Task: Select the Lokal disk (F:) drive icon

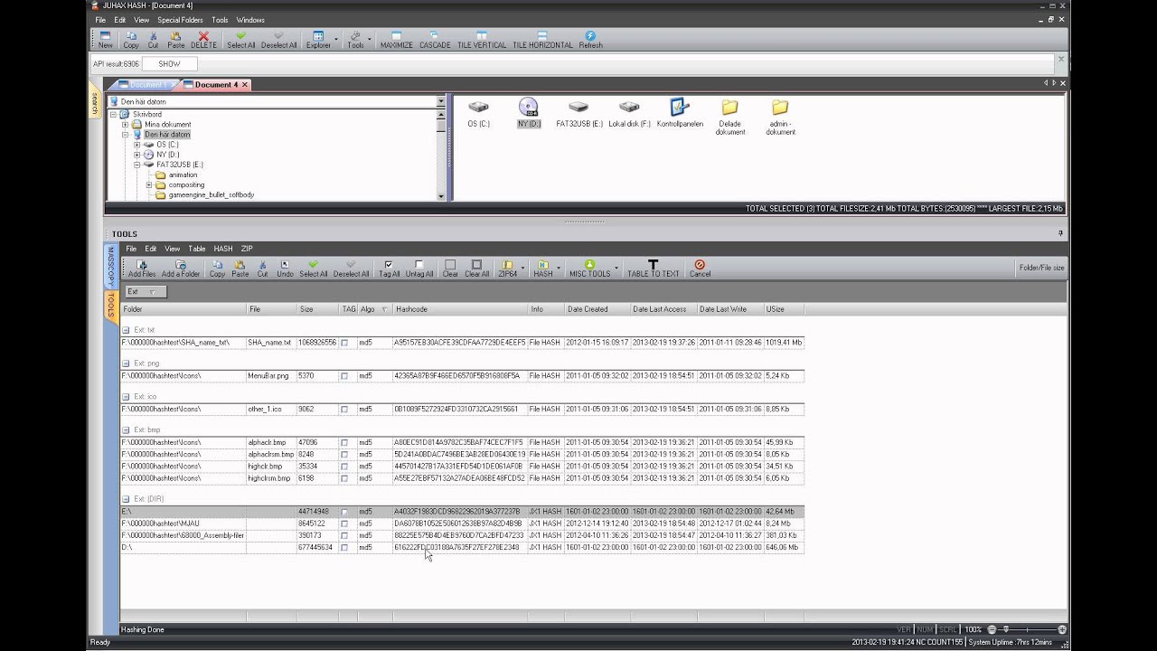Action: coord(629,114)
